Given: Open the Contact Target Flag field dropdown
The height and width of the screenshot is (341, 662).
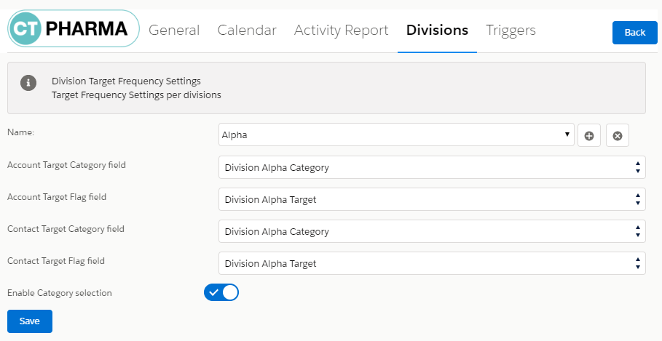Looking at the screenshot, I should coord(432,263).
